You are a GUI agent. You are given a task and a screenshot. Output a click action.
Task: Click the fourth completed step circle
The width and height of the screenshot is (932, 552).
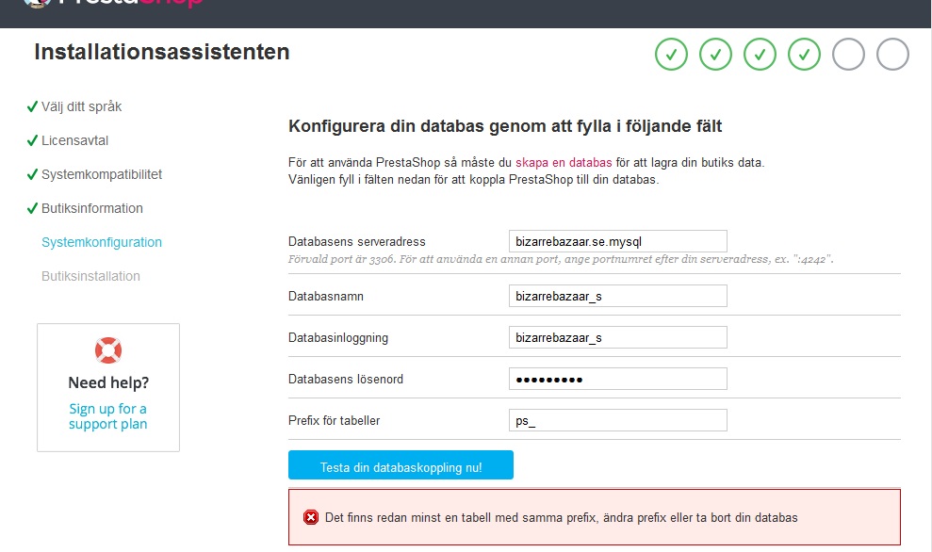click(804, 54)
